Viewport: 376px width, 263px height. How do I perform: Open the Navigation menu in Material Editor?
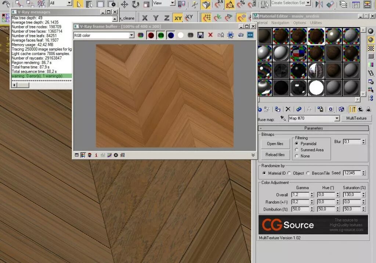coord(280,23)
